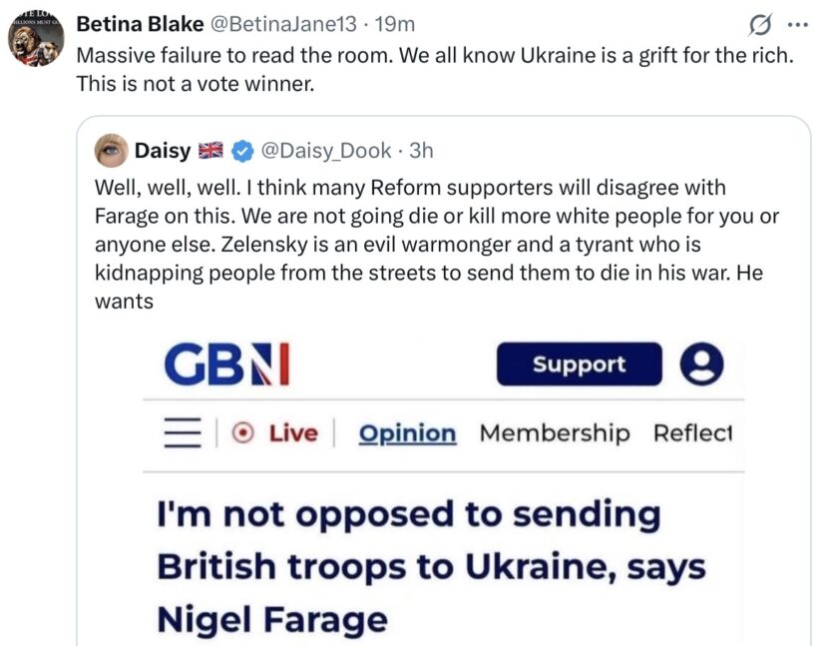
Task: Click the UK flag next to Daisy
Action: click(x=210, y=151)
